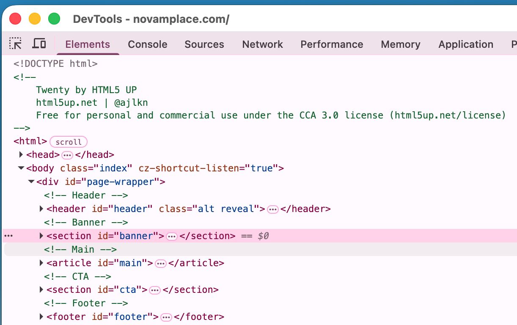Switch to the Console tab
Screen dimensions: 517x325
tap(147, 44)
